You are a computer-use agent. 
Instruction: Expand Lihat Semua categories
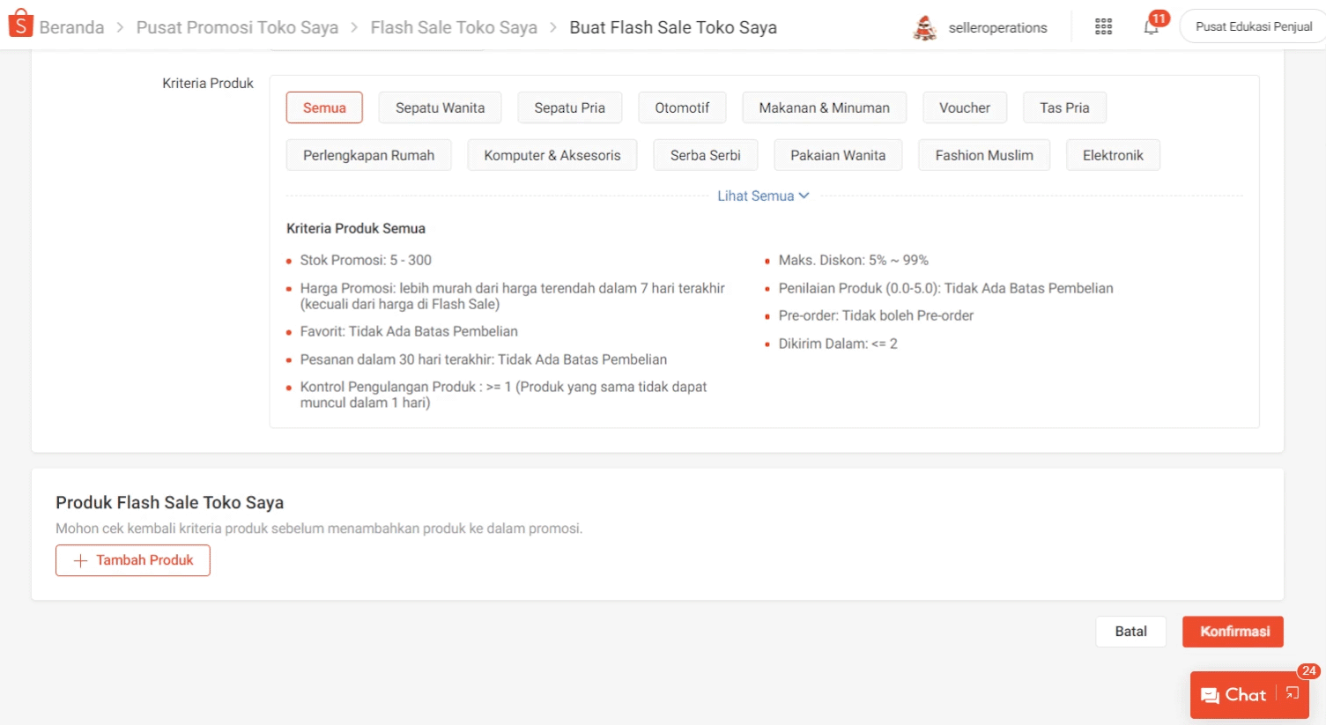pyautogui.click(x=762, y=196)
